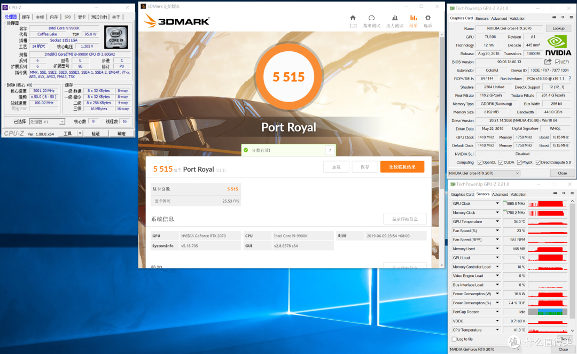
Task: Click the 保存 button in 3DMark
Action: pos(365,167)
